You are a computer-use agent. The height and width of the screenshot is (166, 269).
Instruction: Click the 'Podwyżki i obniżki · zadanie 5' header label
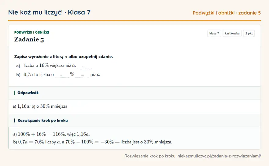coord(227,13)
